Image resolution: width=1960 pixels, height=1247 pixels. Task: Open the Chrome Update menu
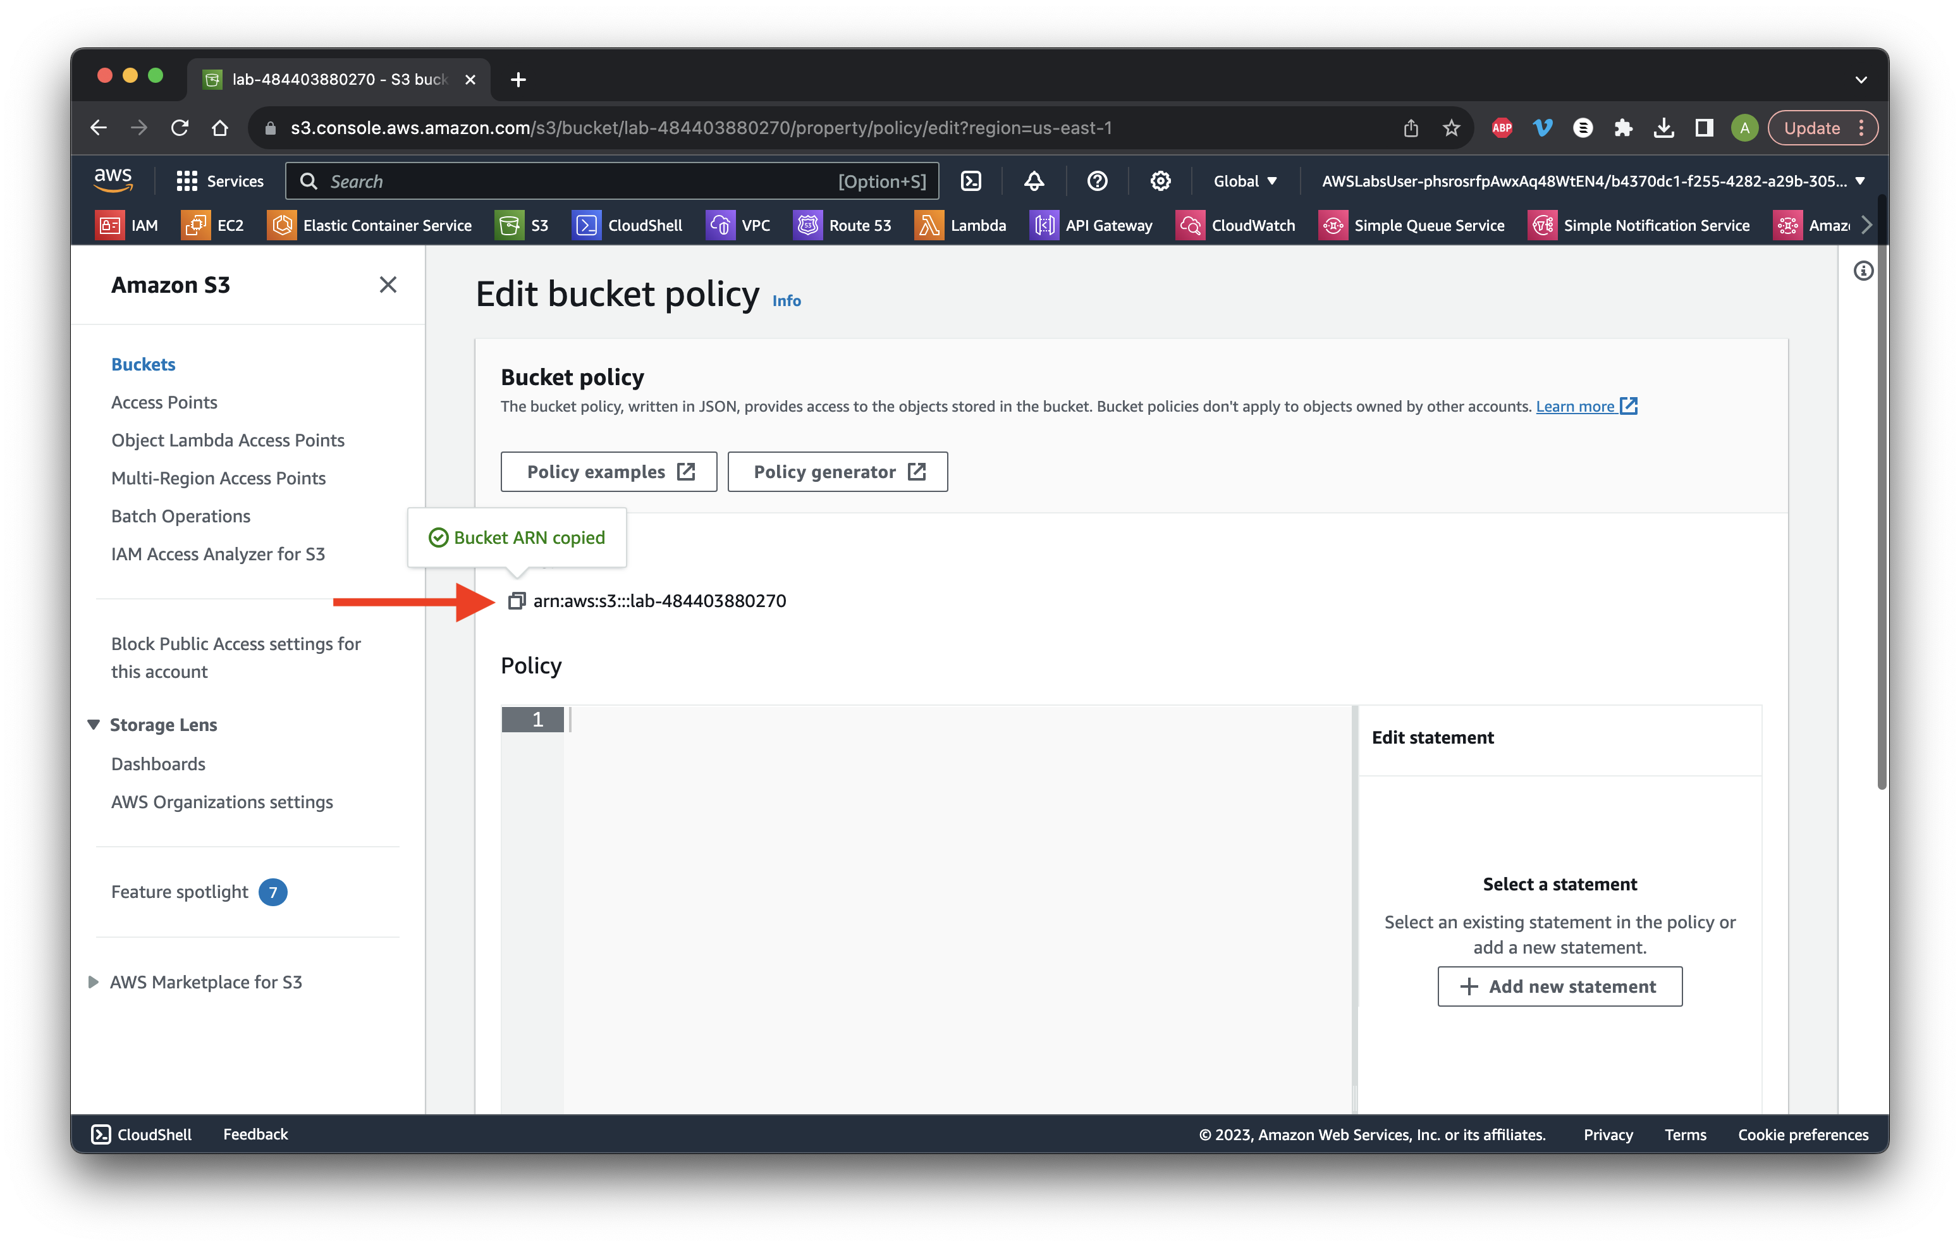(x=1822, y=128)
